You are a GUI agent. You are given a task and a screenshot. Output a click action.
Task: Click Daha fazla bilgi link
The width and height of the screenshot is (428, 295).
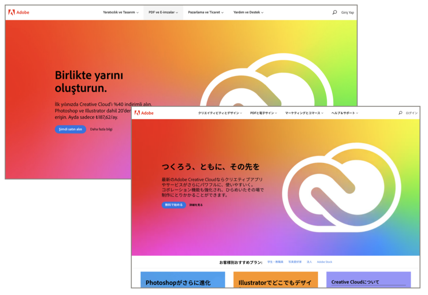101,129
